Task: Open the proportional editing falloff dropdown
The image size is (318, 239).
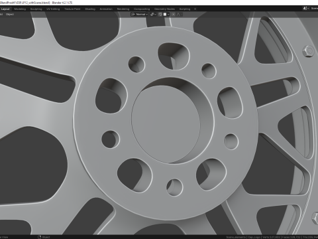Action: coord(179,15)
